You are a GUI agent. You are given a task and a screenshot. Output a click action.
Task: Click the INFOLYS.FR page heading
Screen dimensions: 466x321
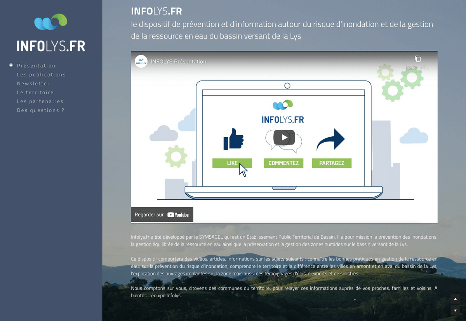click(156, 11)
